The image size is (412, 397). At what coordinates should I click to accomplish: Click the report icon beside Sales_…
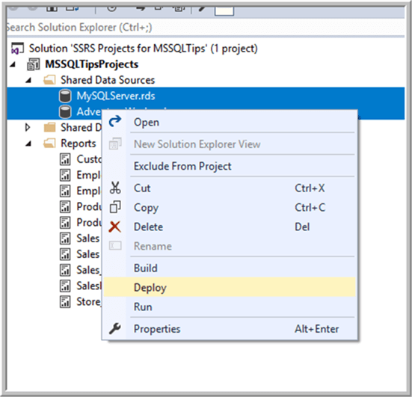coord(65,270)
